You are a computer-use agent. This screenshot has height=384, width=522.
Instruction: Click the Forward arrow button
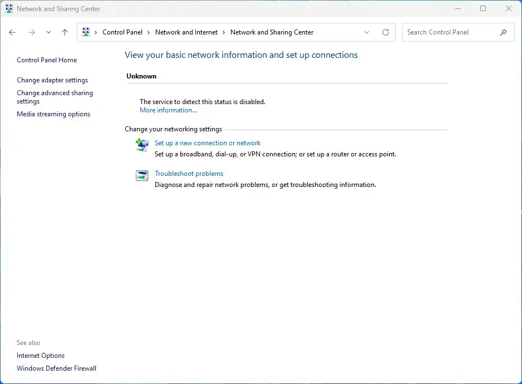point(32,32)
